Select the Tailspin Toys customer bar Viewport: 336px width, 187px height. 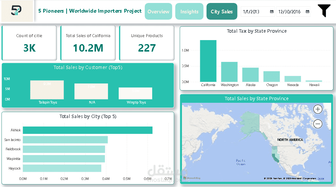point(47,90)
